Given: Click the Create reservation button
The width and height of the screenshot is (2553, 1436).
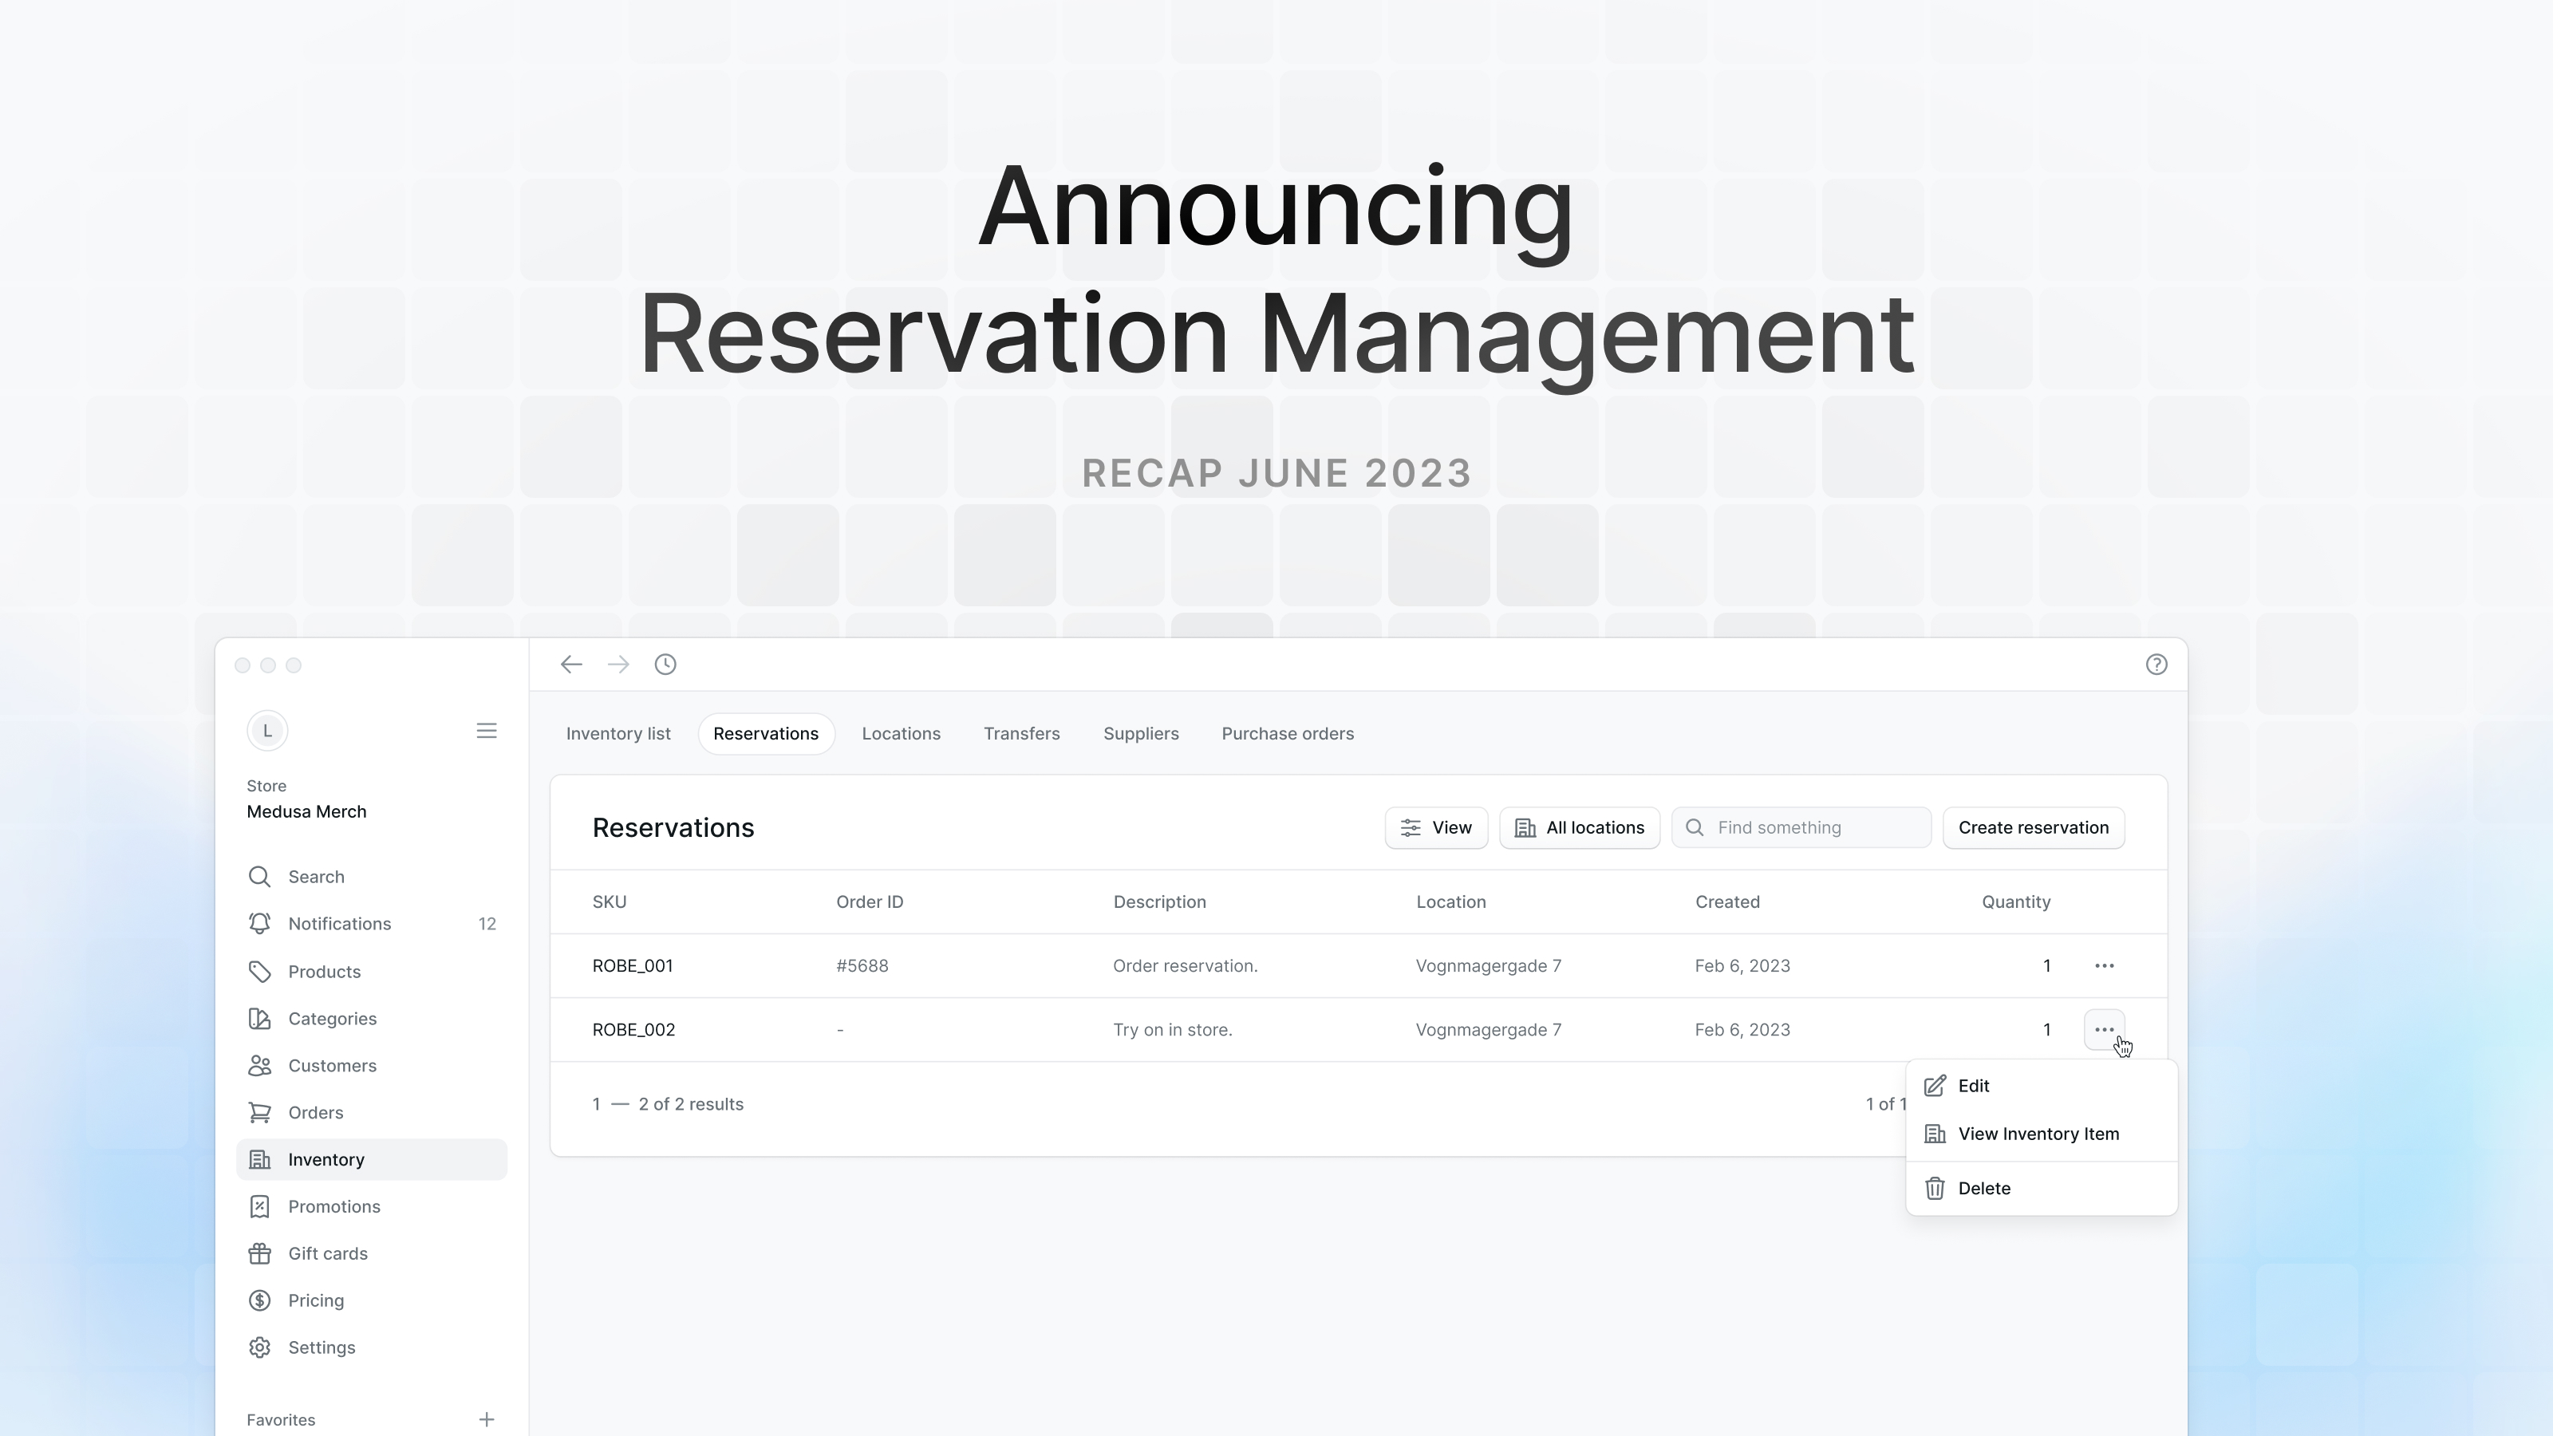Looking at the screenshot, I should [2034, 827].
